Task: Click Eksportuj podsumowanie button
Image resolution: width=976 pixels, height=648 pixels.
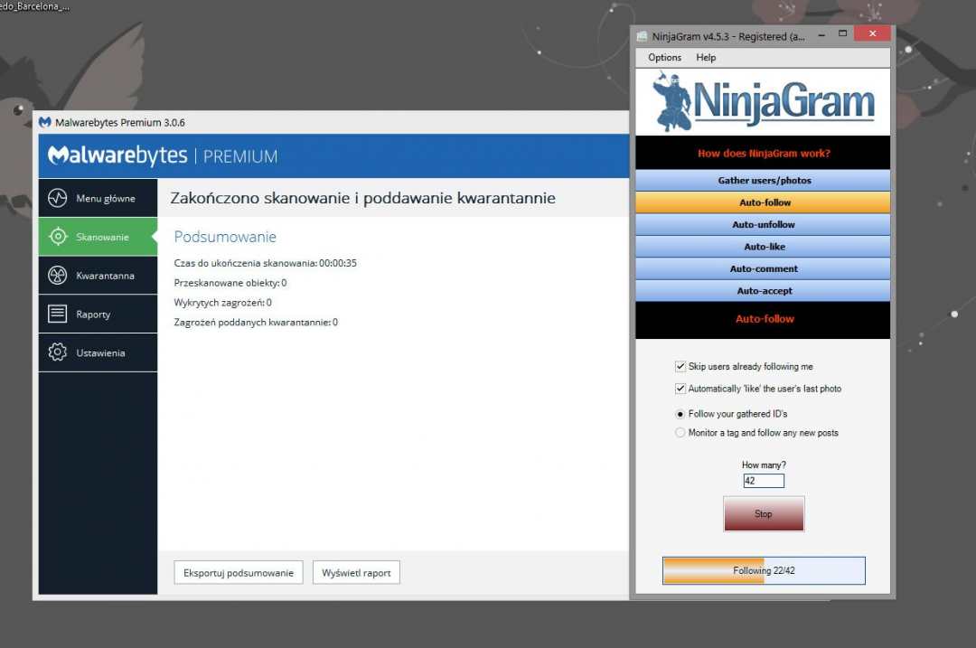Action: click(x=239, y=573)
